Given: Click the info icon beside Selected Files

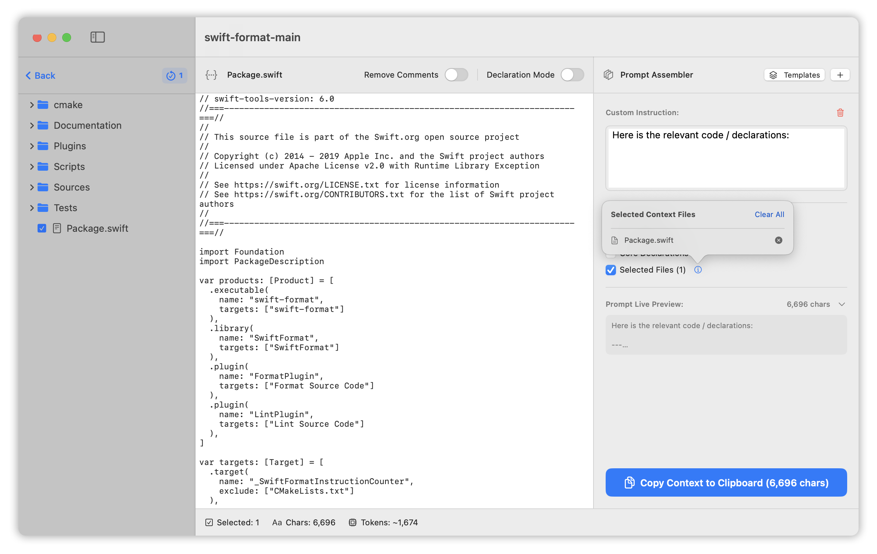Looking at the screenshot, I should coord(698,270).
